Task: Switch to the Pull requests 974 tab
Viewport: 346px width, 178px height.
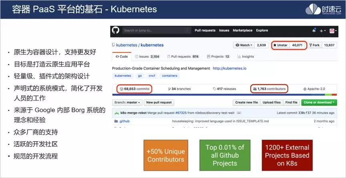Action: (183, 57)
